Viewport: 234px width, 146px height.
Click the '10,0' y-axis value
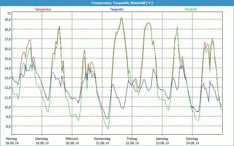pyautogui.click(x=8, y=107)
